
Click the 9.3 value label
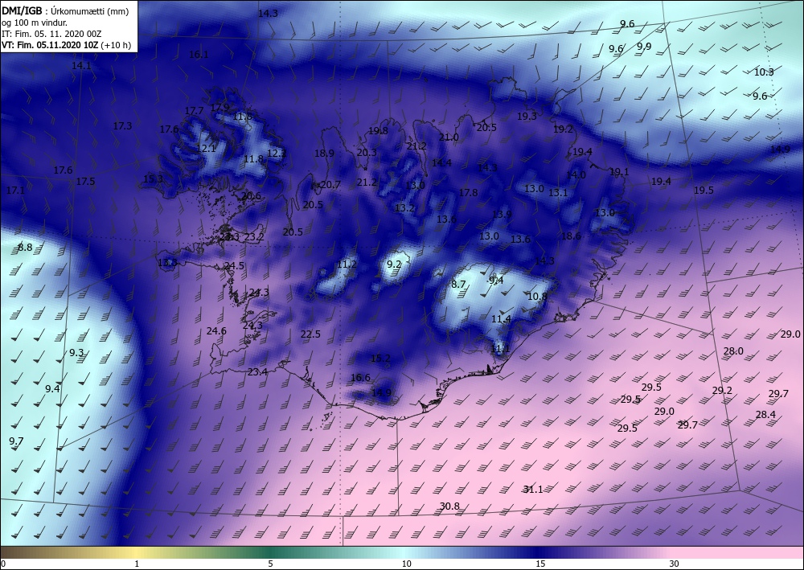tap(76, 352)
